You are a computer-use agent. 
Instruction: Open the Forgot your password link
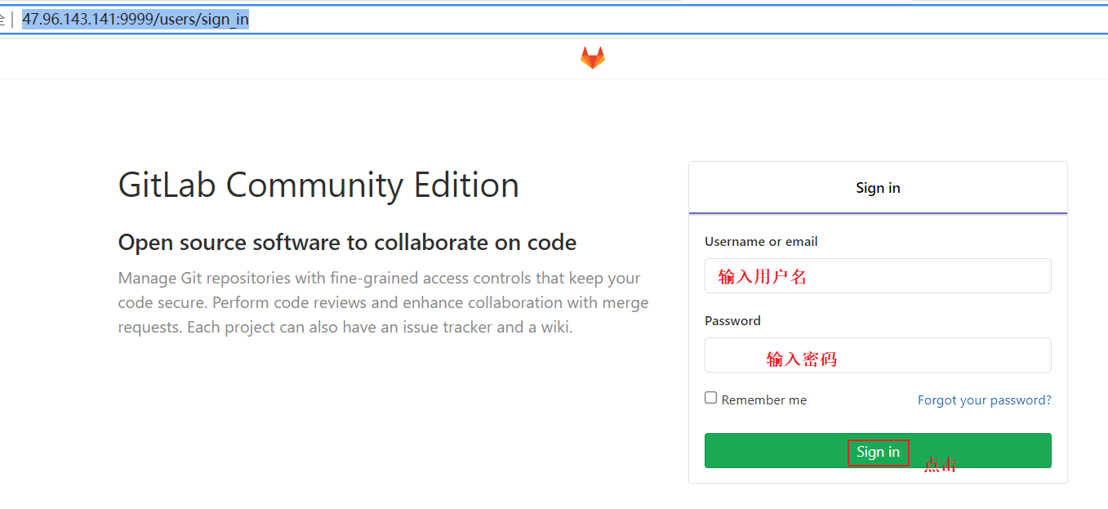984,400
